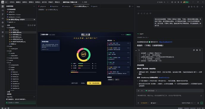Viewport: 205px width, 109px height.
Task: Click the voice input microphone icon
Action: pyautogui.click(x=198, y=103)
